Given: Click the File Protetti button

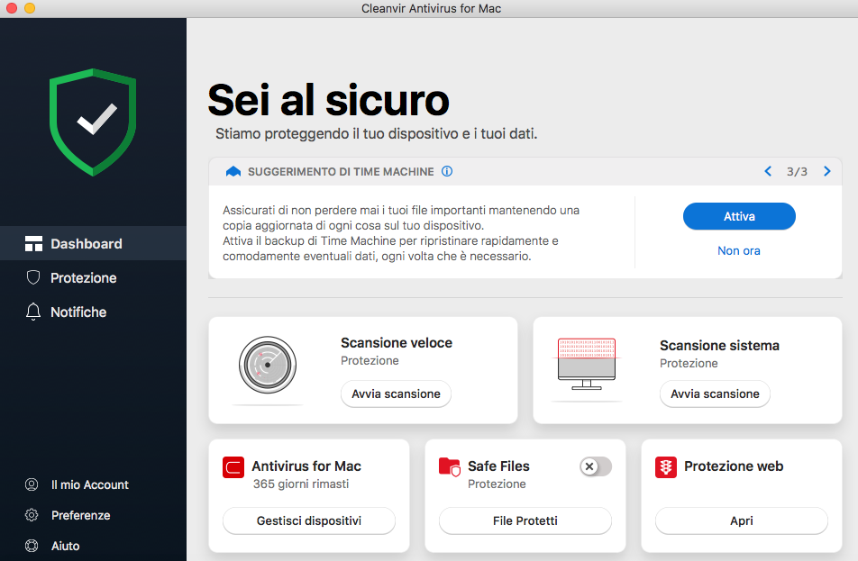Looking at the screenshot, I should pyautogui.click(x=525, y=520).
